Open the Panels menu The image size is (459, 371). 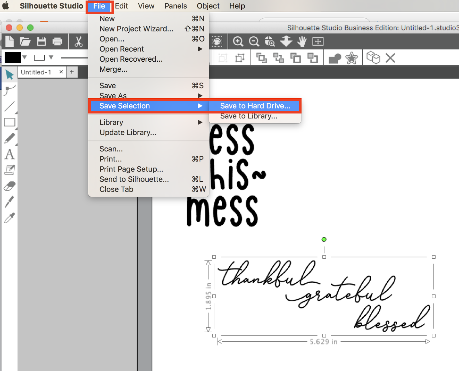[176, 6]
